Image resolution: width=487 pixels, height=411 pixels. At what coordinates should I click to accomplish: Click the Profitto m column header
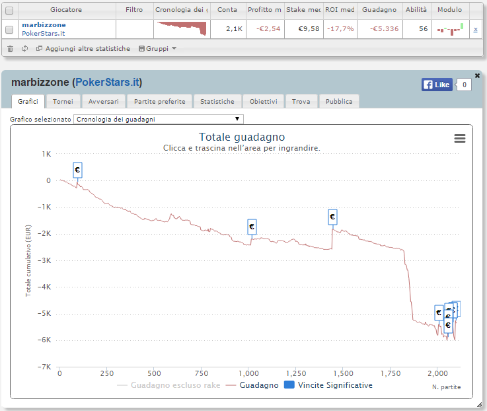[x=264, y=10]
